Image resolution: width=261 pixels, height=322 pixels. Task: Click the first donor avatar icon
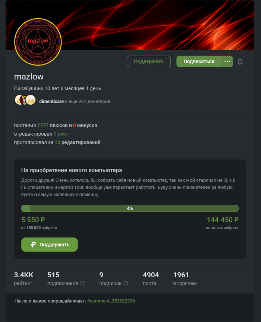(x=19, y=100)
